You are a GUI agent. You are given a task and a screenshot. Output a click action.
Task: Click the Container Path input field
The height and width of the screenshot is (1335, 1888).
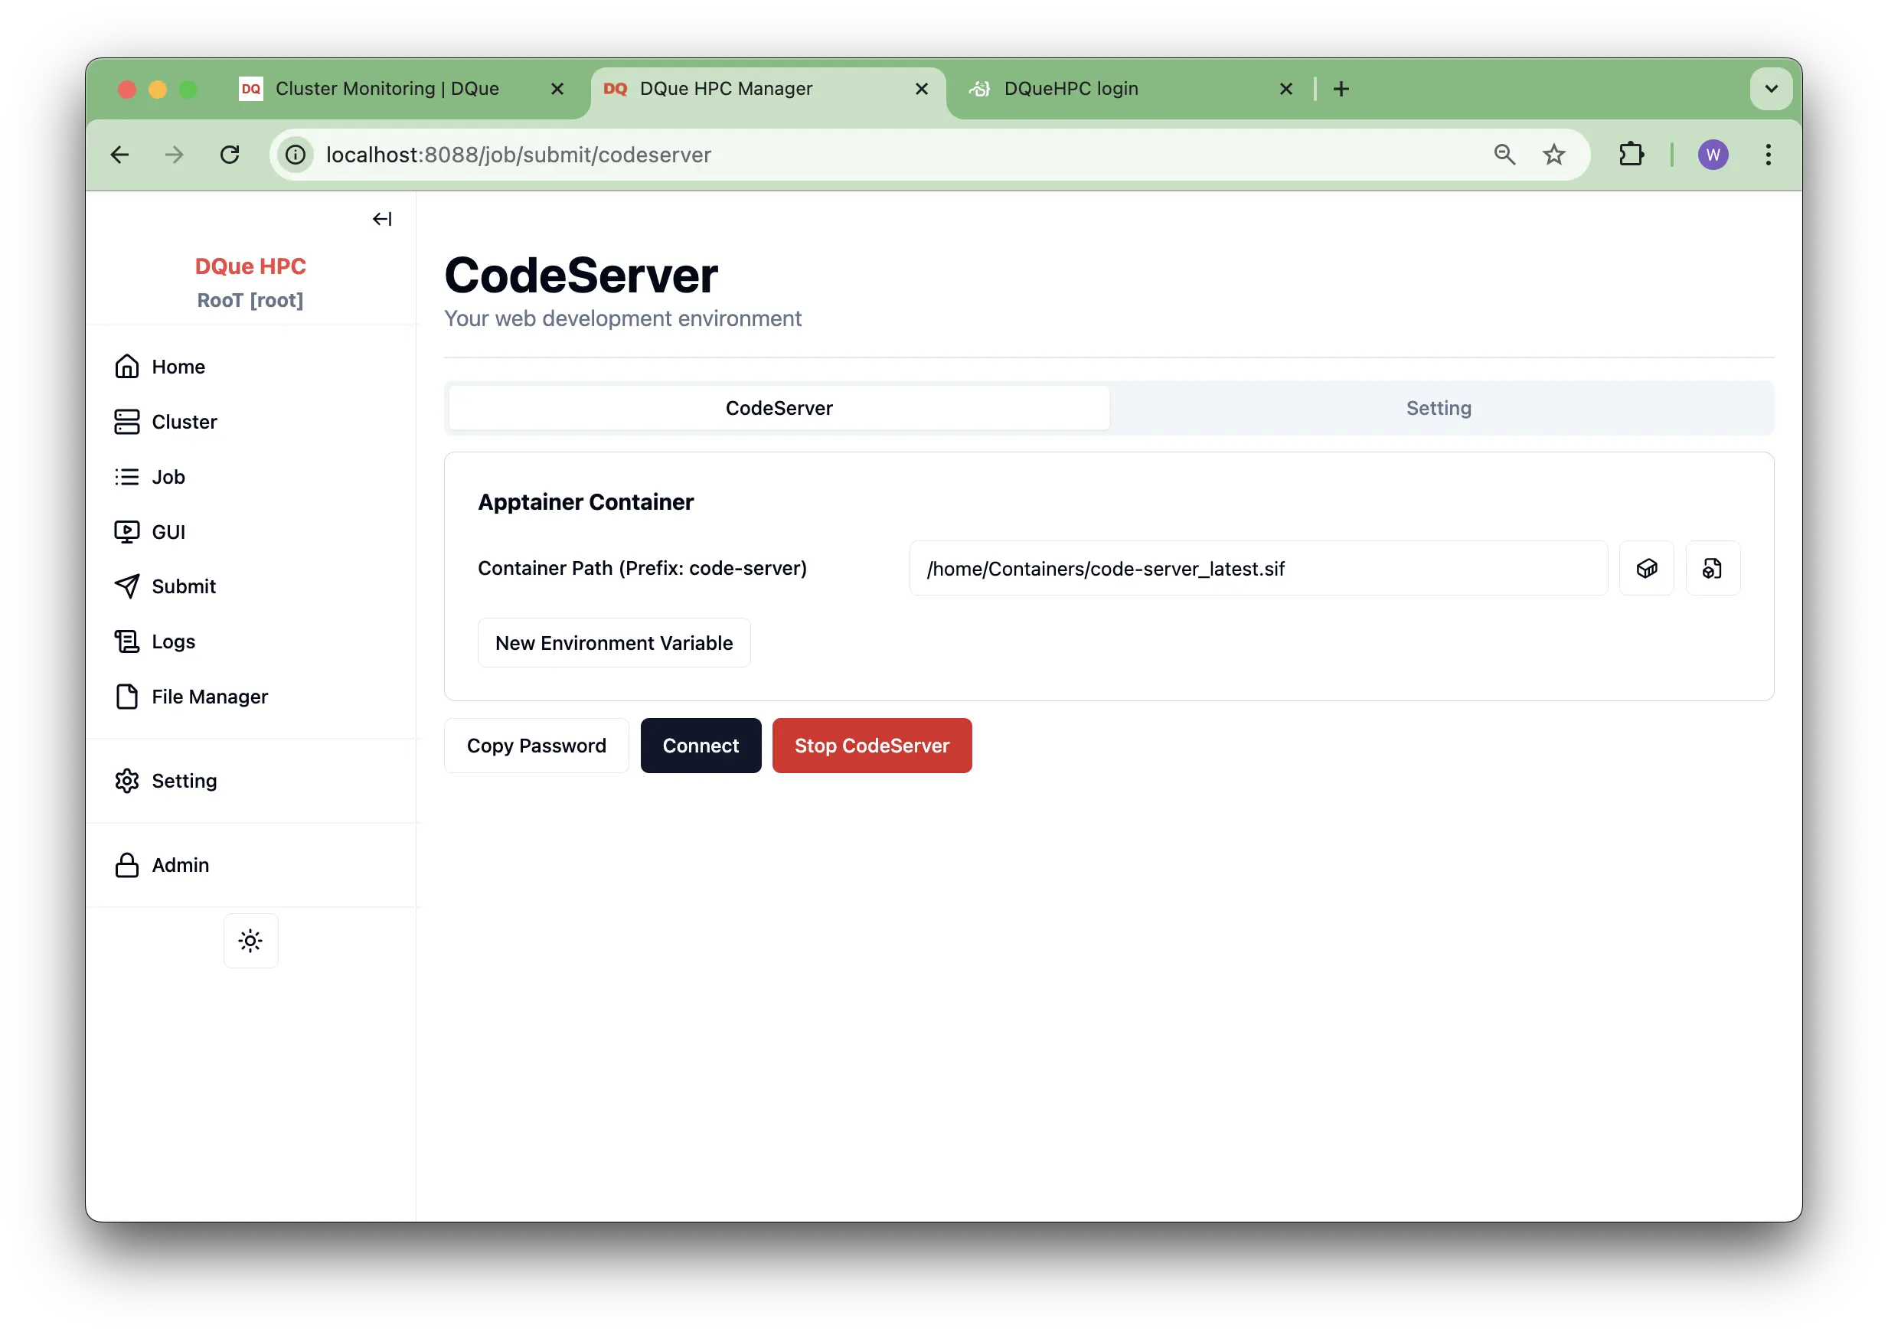point(1257,568)
